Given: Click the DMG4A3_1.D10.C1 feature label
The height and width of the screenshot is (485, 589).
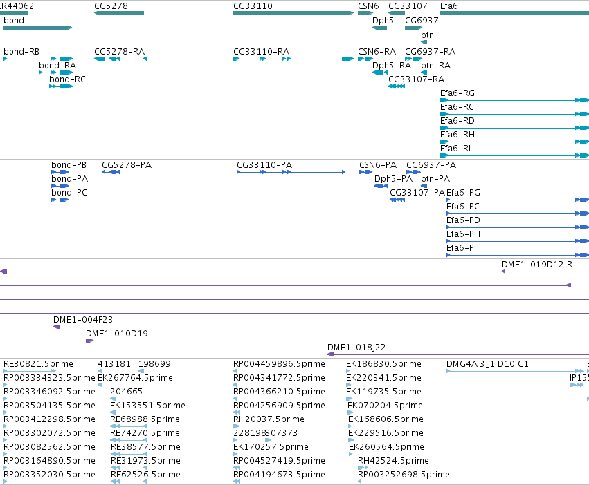Looking at the screenshot, I should (x=487, y=364).
